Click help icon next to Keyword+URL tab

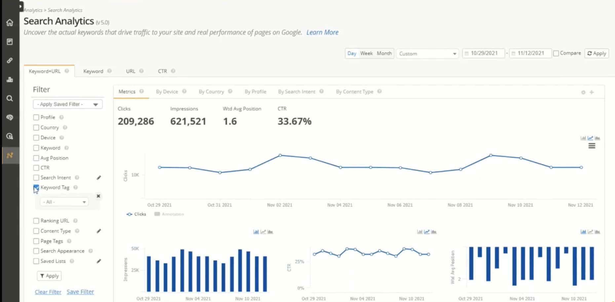(67, 71)
